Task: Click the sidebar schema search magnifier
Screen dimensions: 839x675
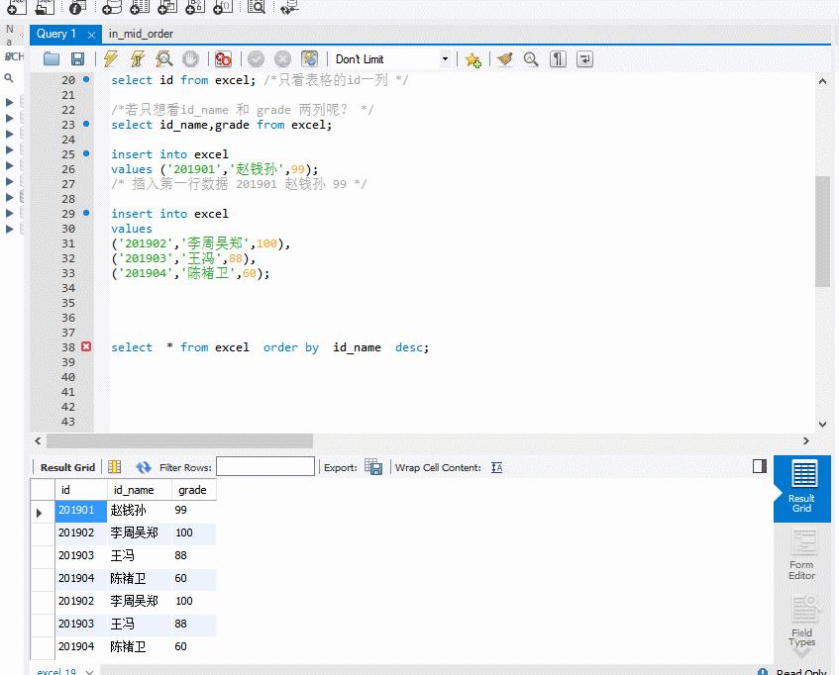Action: [x=9, y=78]
